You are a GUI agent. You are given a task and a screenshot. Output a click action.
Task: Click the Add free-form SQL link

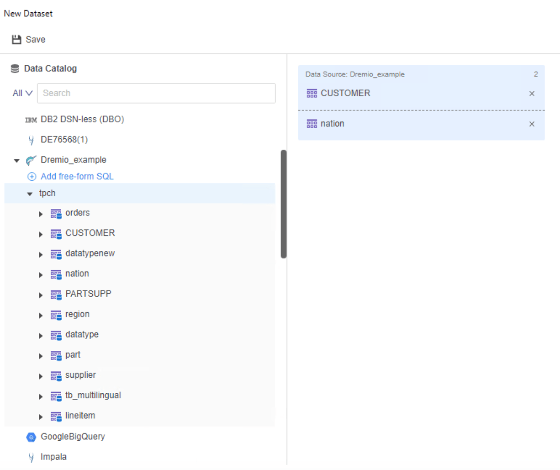77,177
